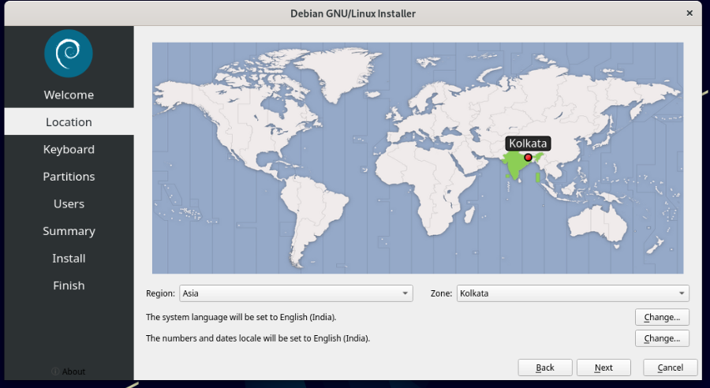Select the Welcome step in sidebar
This screenshot has height=388, width=710.
[69, 95]
